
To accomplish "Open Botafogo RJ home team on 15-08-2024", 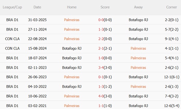I will 72,48.
